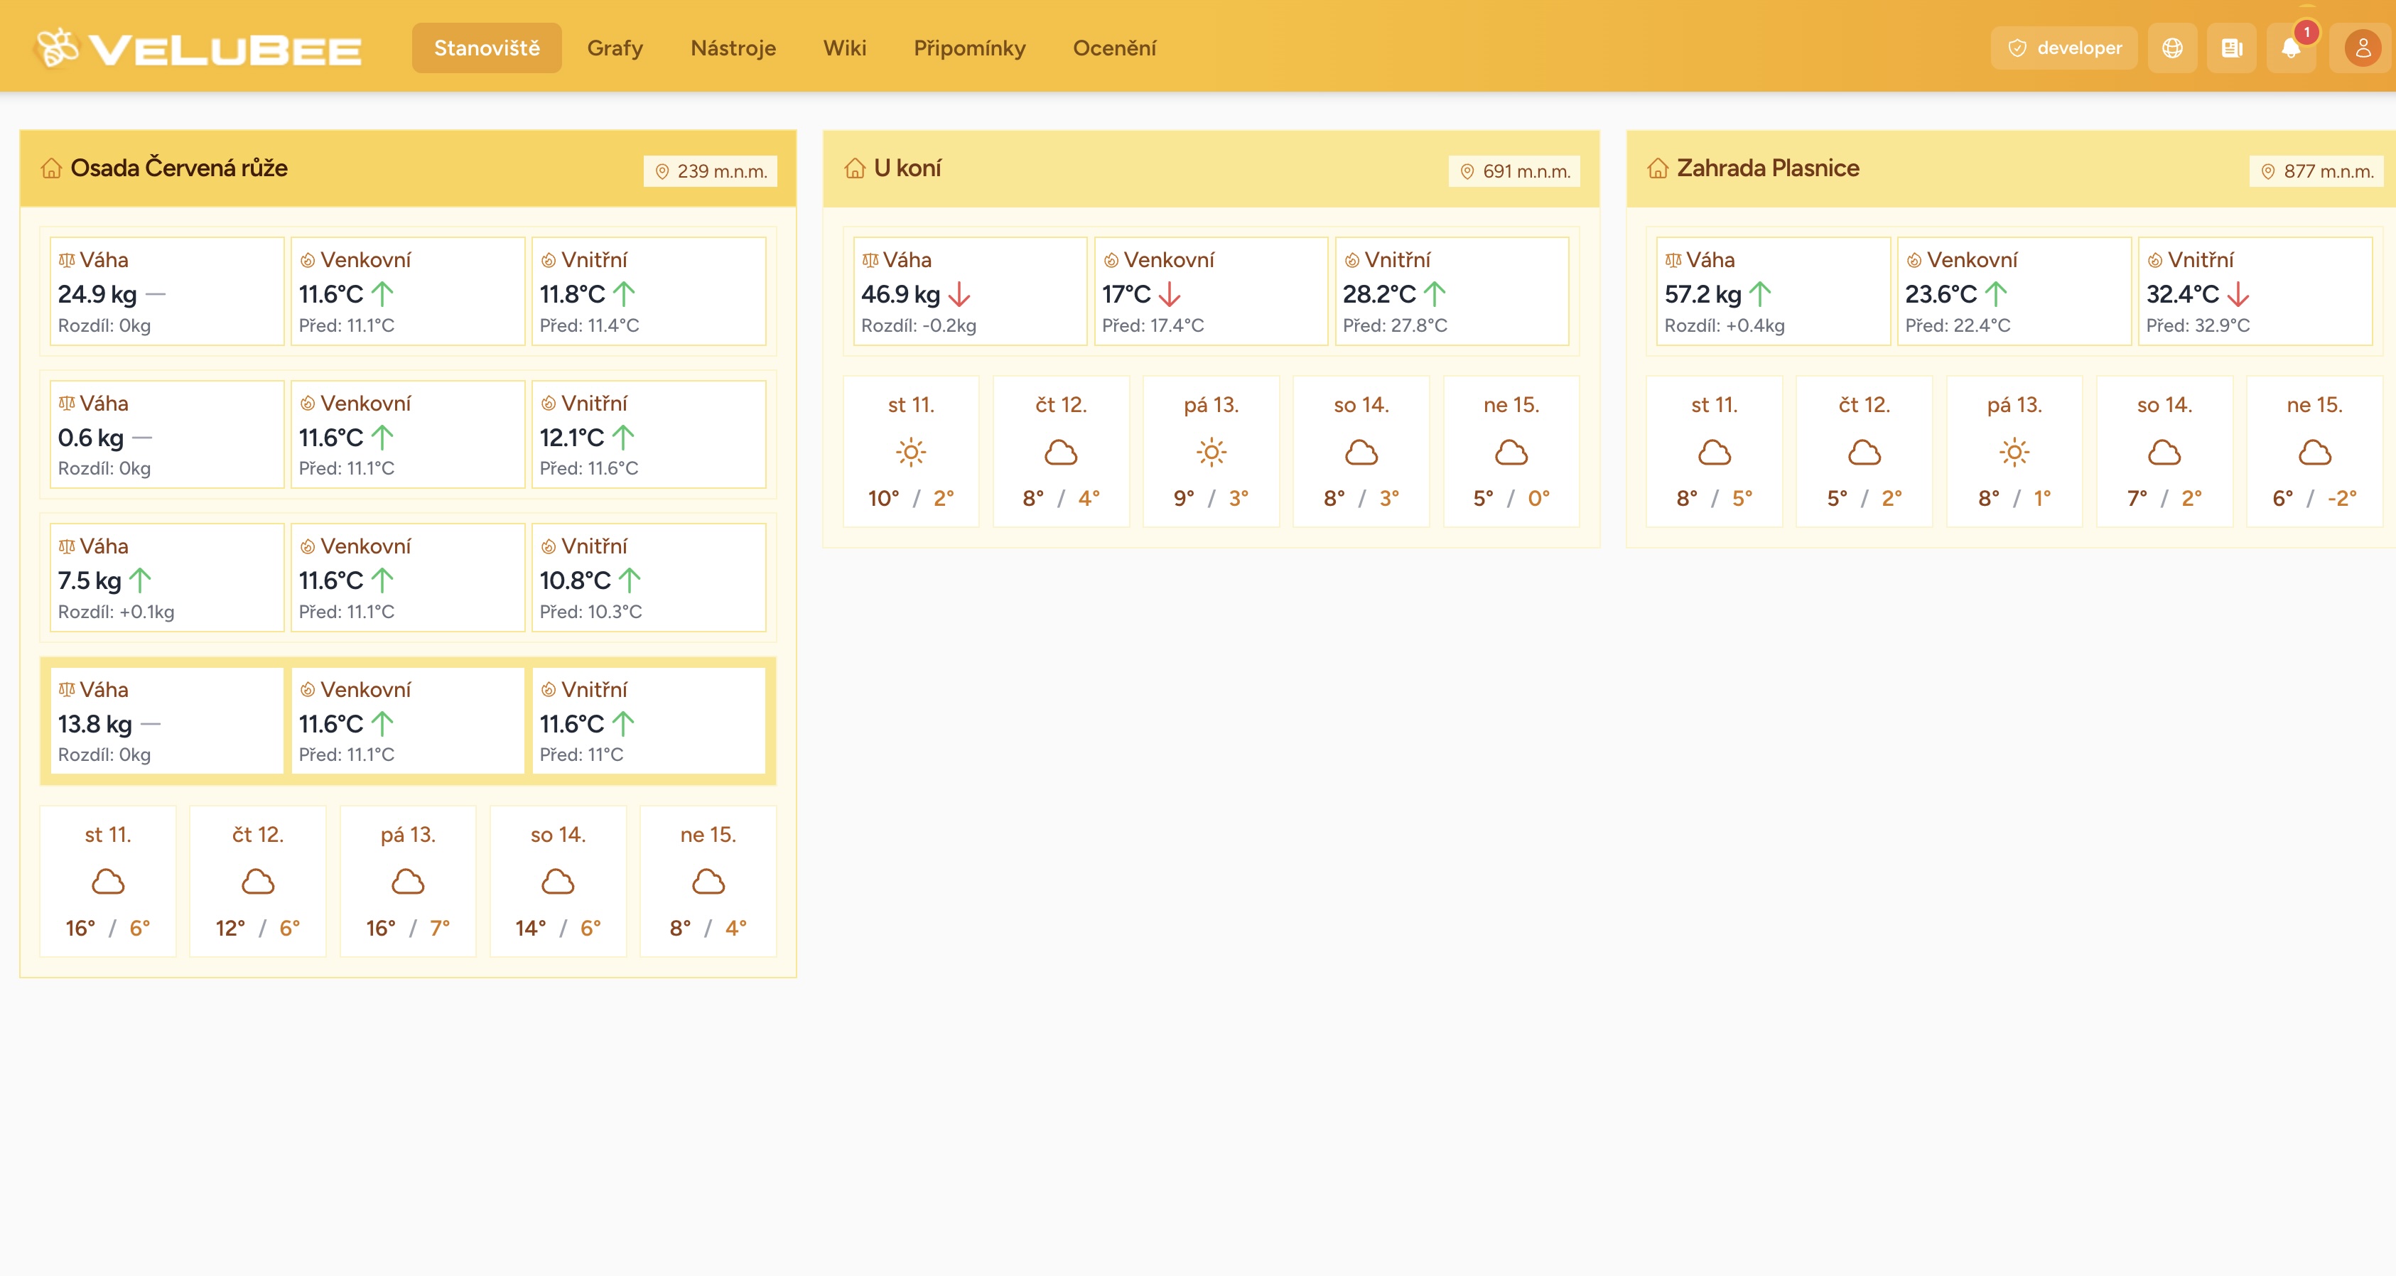Switch to the Grafy tab

pyautogui.click(x=615, y=48)
